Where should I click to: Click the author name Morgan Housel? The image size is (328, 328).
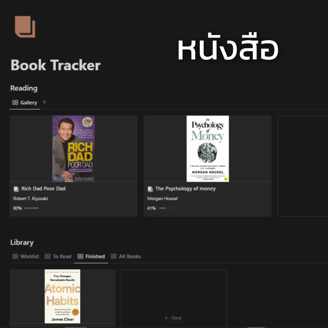tap(162, 198)
